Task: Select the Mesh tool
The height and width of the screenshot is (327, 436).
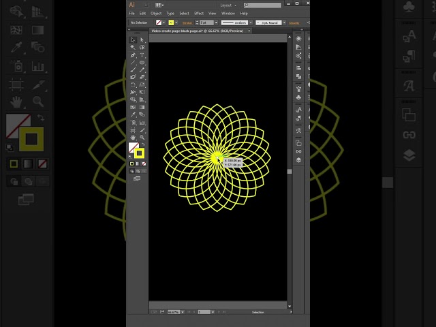Action: point(133,107)
